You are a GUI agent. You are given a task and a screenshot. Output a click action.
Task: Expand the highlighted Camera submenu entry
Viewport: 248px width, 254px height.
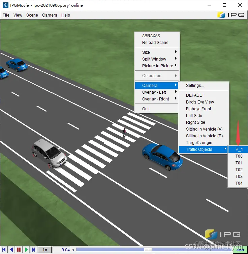point(157,85)
